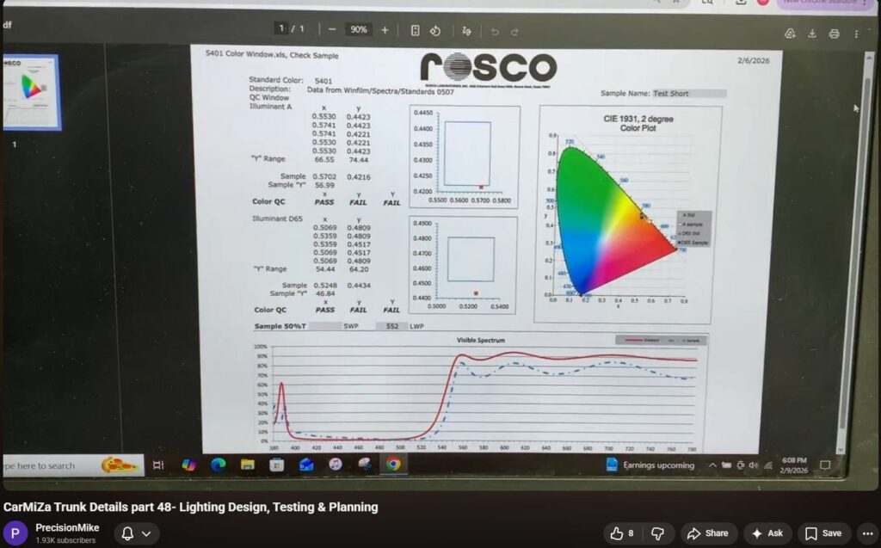
Task: Click the Ask button
Action: coord(766,533)
